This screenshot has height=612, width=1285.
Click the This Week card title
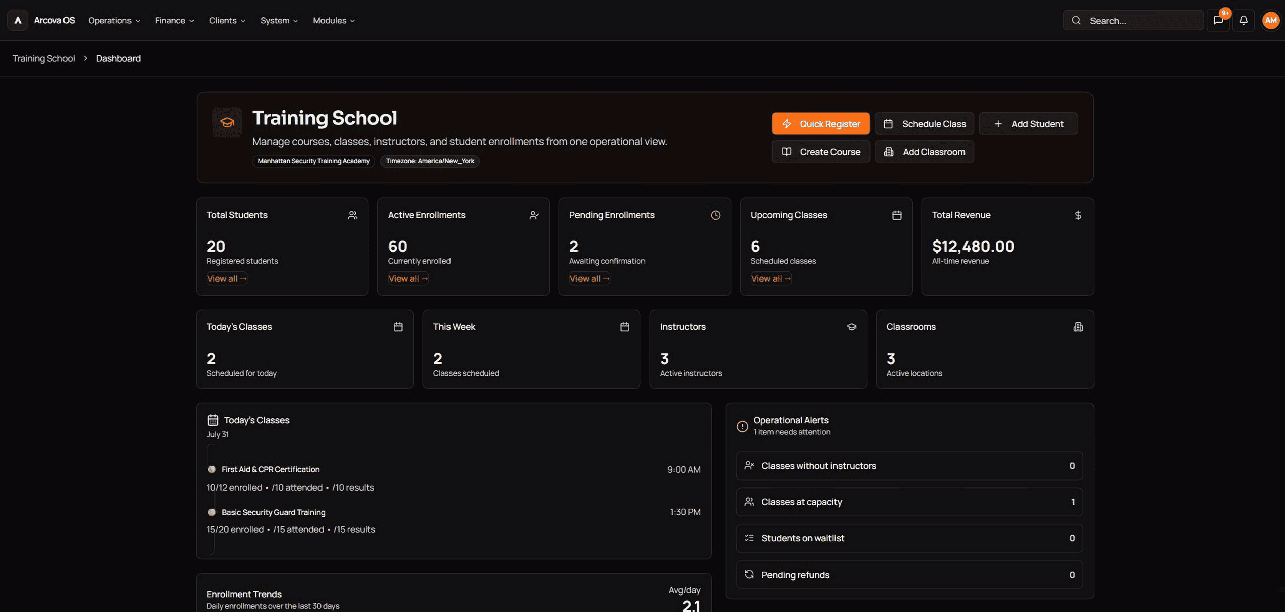[454, 327]
